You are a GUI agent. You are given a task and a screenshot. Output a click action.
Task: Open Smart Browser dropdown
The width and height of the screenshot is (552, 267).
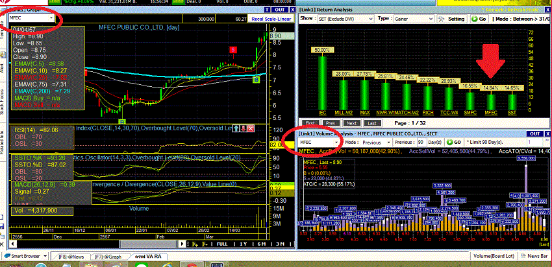point(25,256)
